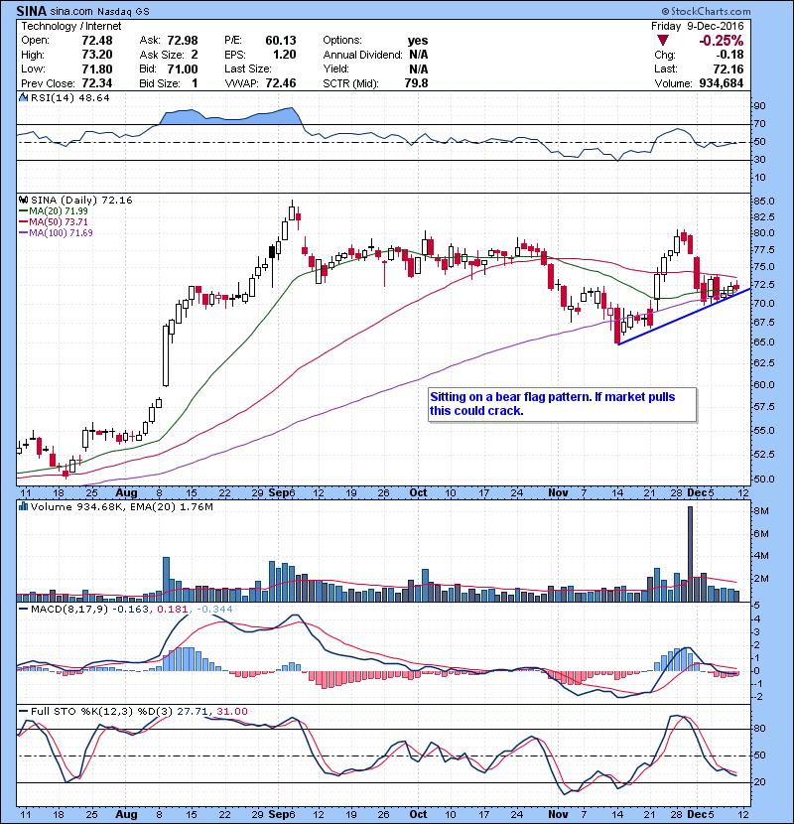Click the candlestick icon before SINA (Daily)
Image resolution: width=794 pixels, height=824 pixels.
[23, 200]
